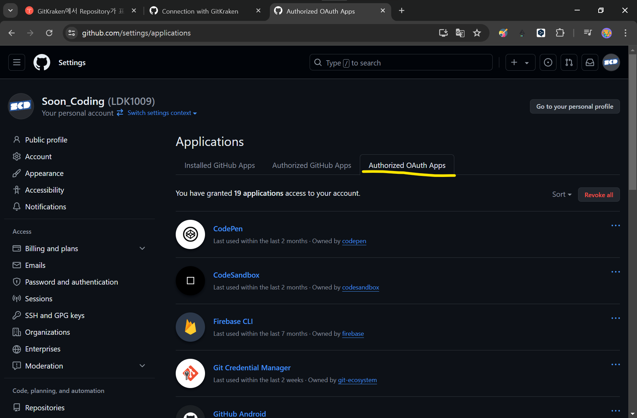Open the GitHub hamburger navigation menu
The height and width of the screenshot is (418, 637).
click(x=17, y=62)
